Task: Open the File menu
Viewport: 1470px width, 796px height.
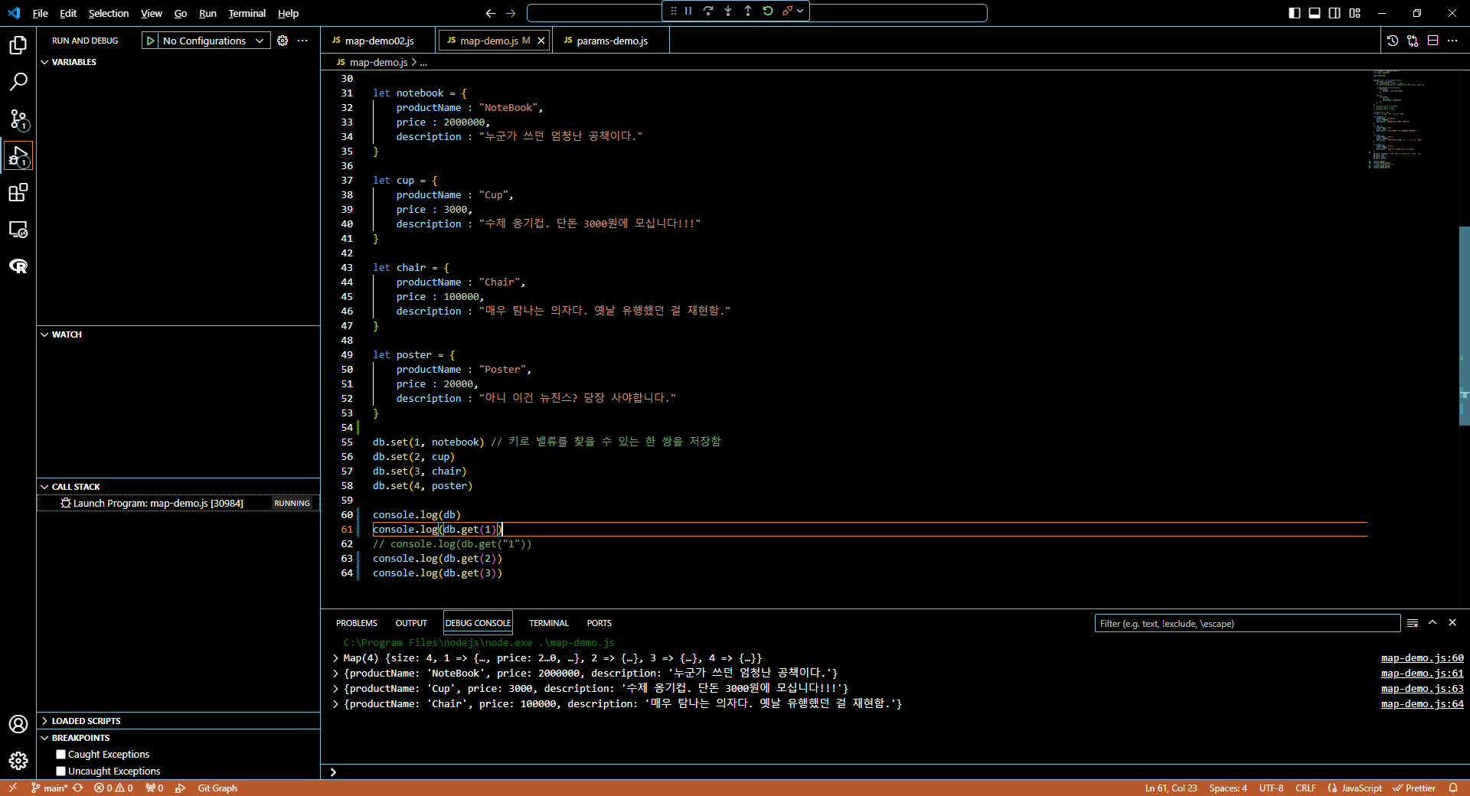Action: click(40, 13)
